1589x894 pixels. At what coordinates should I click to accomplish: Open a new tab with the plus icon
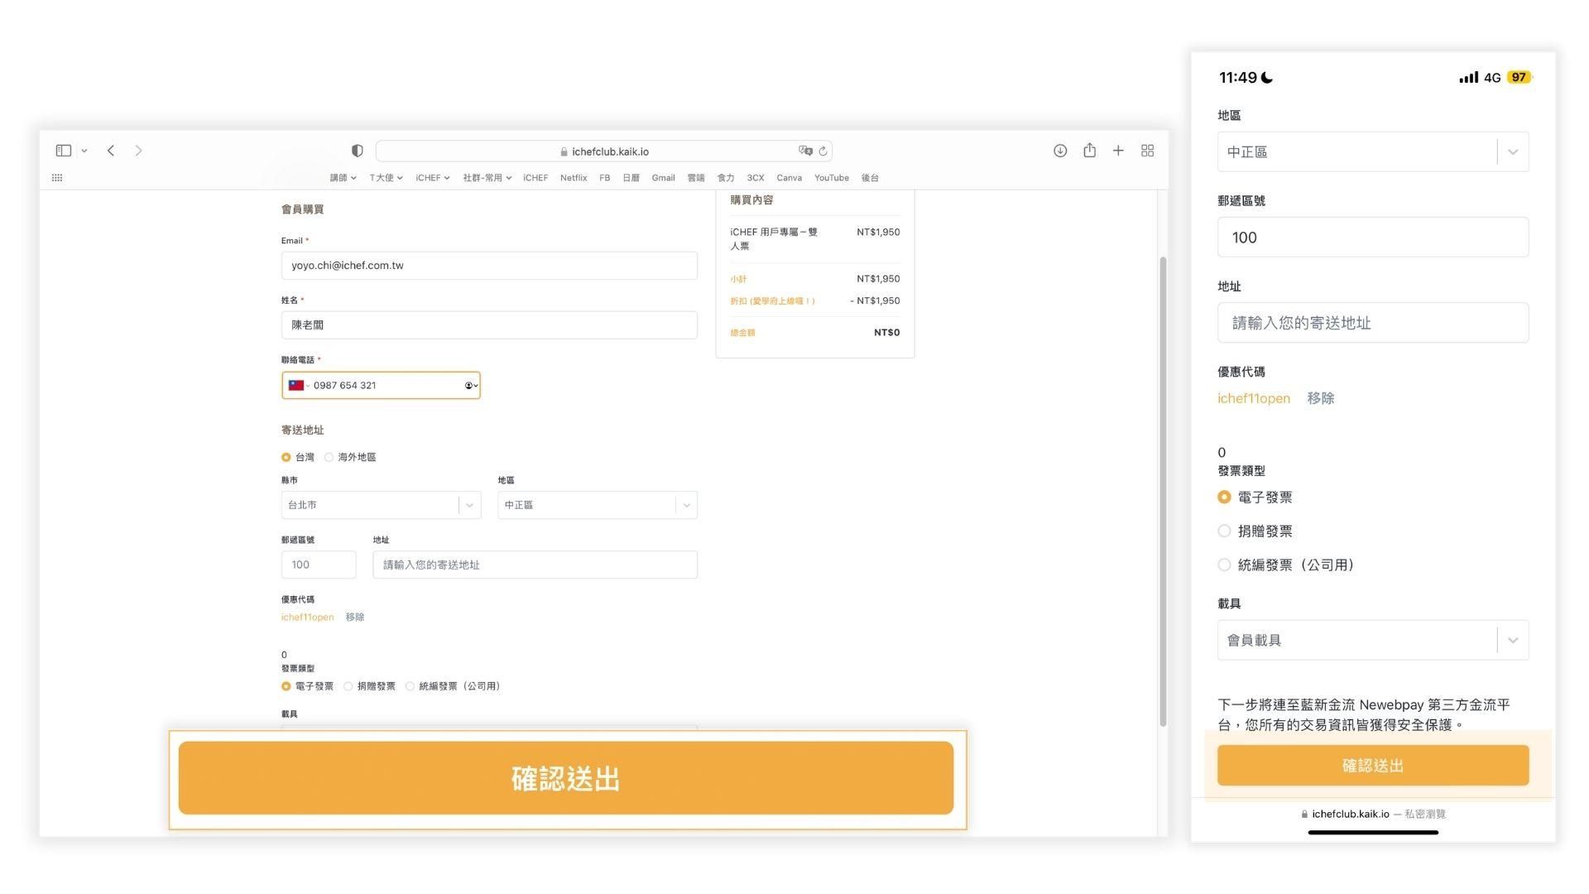click(1118, 151)
